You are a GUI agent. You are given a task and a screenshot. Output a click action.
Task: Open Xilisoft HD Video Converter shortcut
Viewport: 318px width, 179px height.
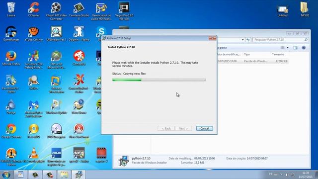pos(56,11)
